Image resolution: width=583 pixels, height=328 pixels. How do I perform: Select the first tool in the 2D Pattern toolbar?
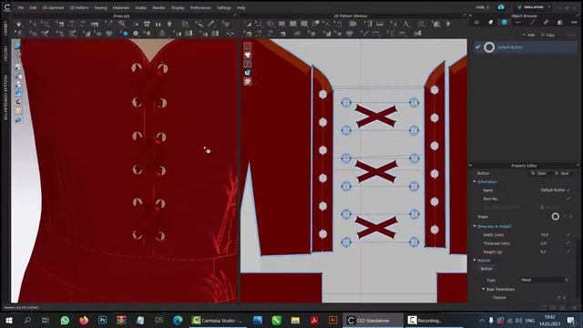tap(248, 25)
